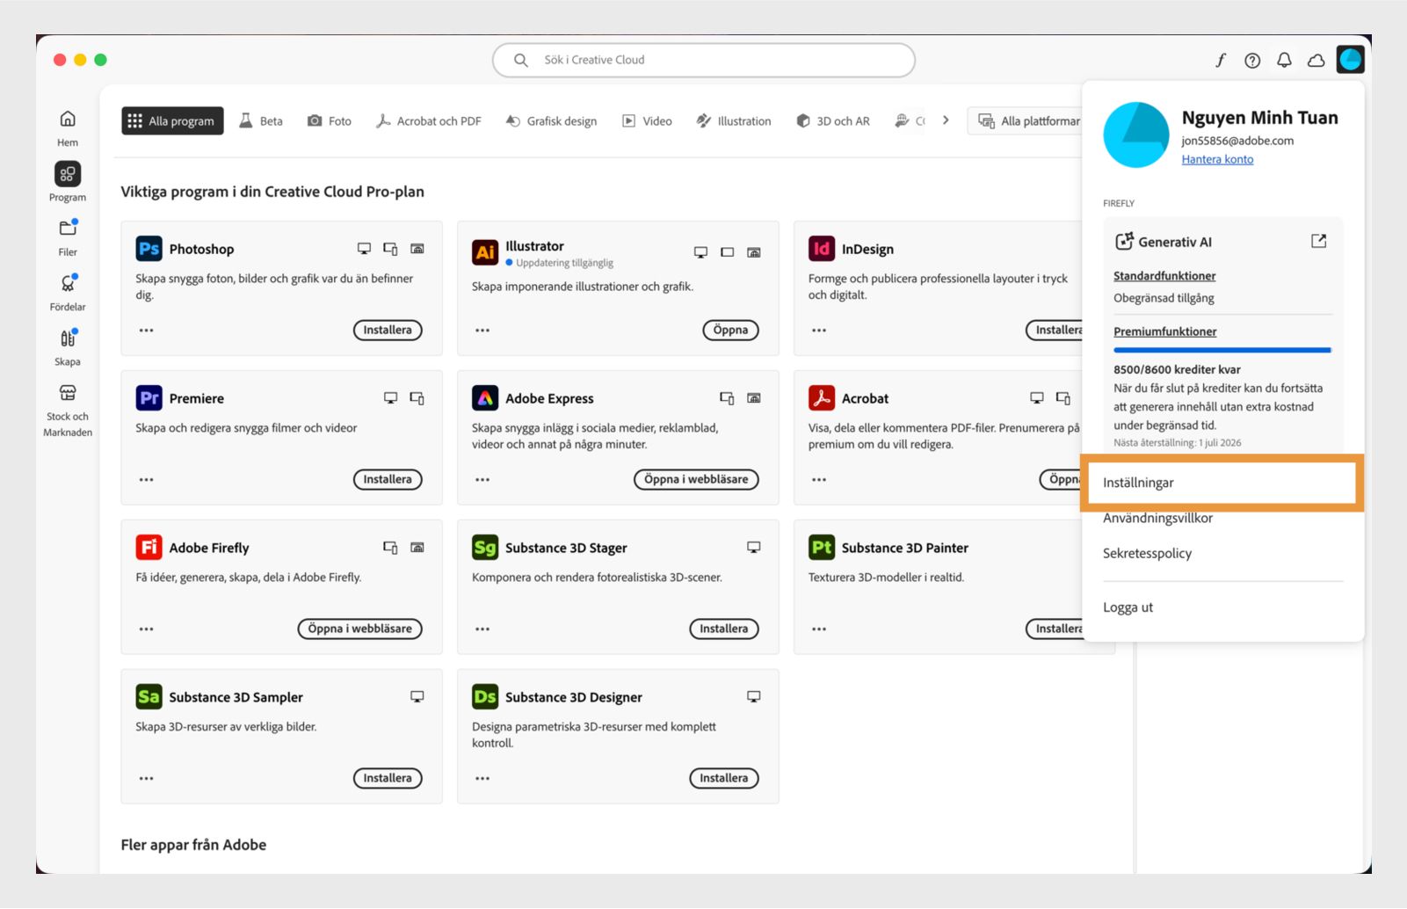
Task: Click the Acrobat app icon
Action: pyautogui.click(x=822, y=398)
